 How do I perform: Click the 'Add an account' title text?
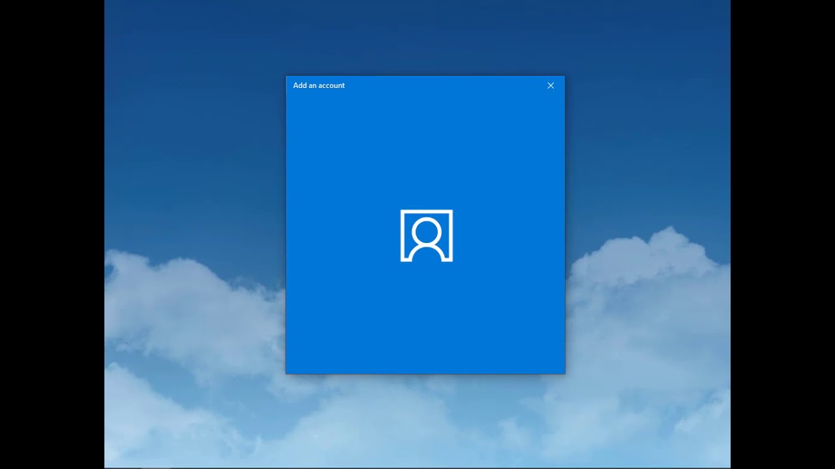[x=319, y=85]
